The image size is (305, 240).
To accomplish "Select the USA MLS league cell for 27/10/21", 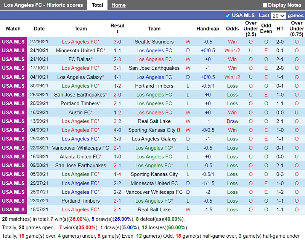I will click(x=13, y=42).
